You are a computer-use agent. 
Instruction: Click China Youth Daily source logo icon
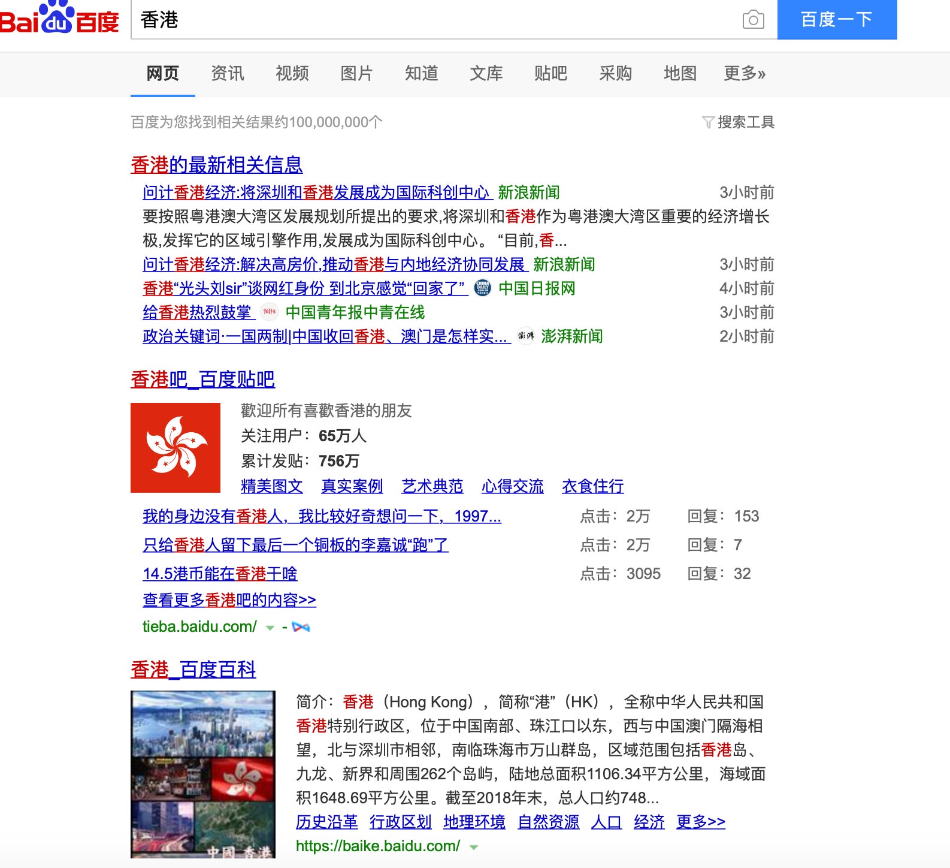point(270,312)
